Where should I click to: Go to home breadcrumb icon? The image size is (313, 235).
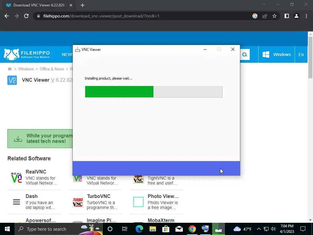coord(9,69)
